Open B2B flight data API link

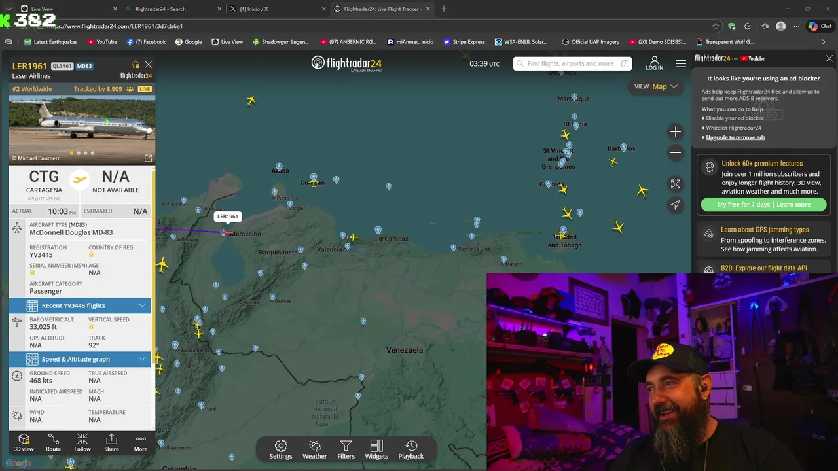763,268
